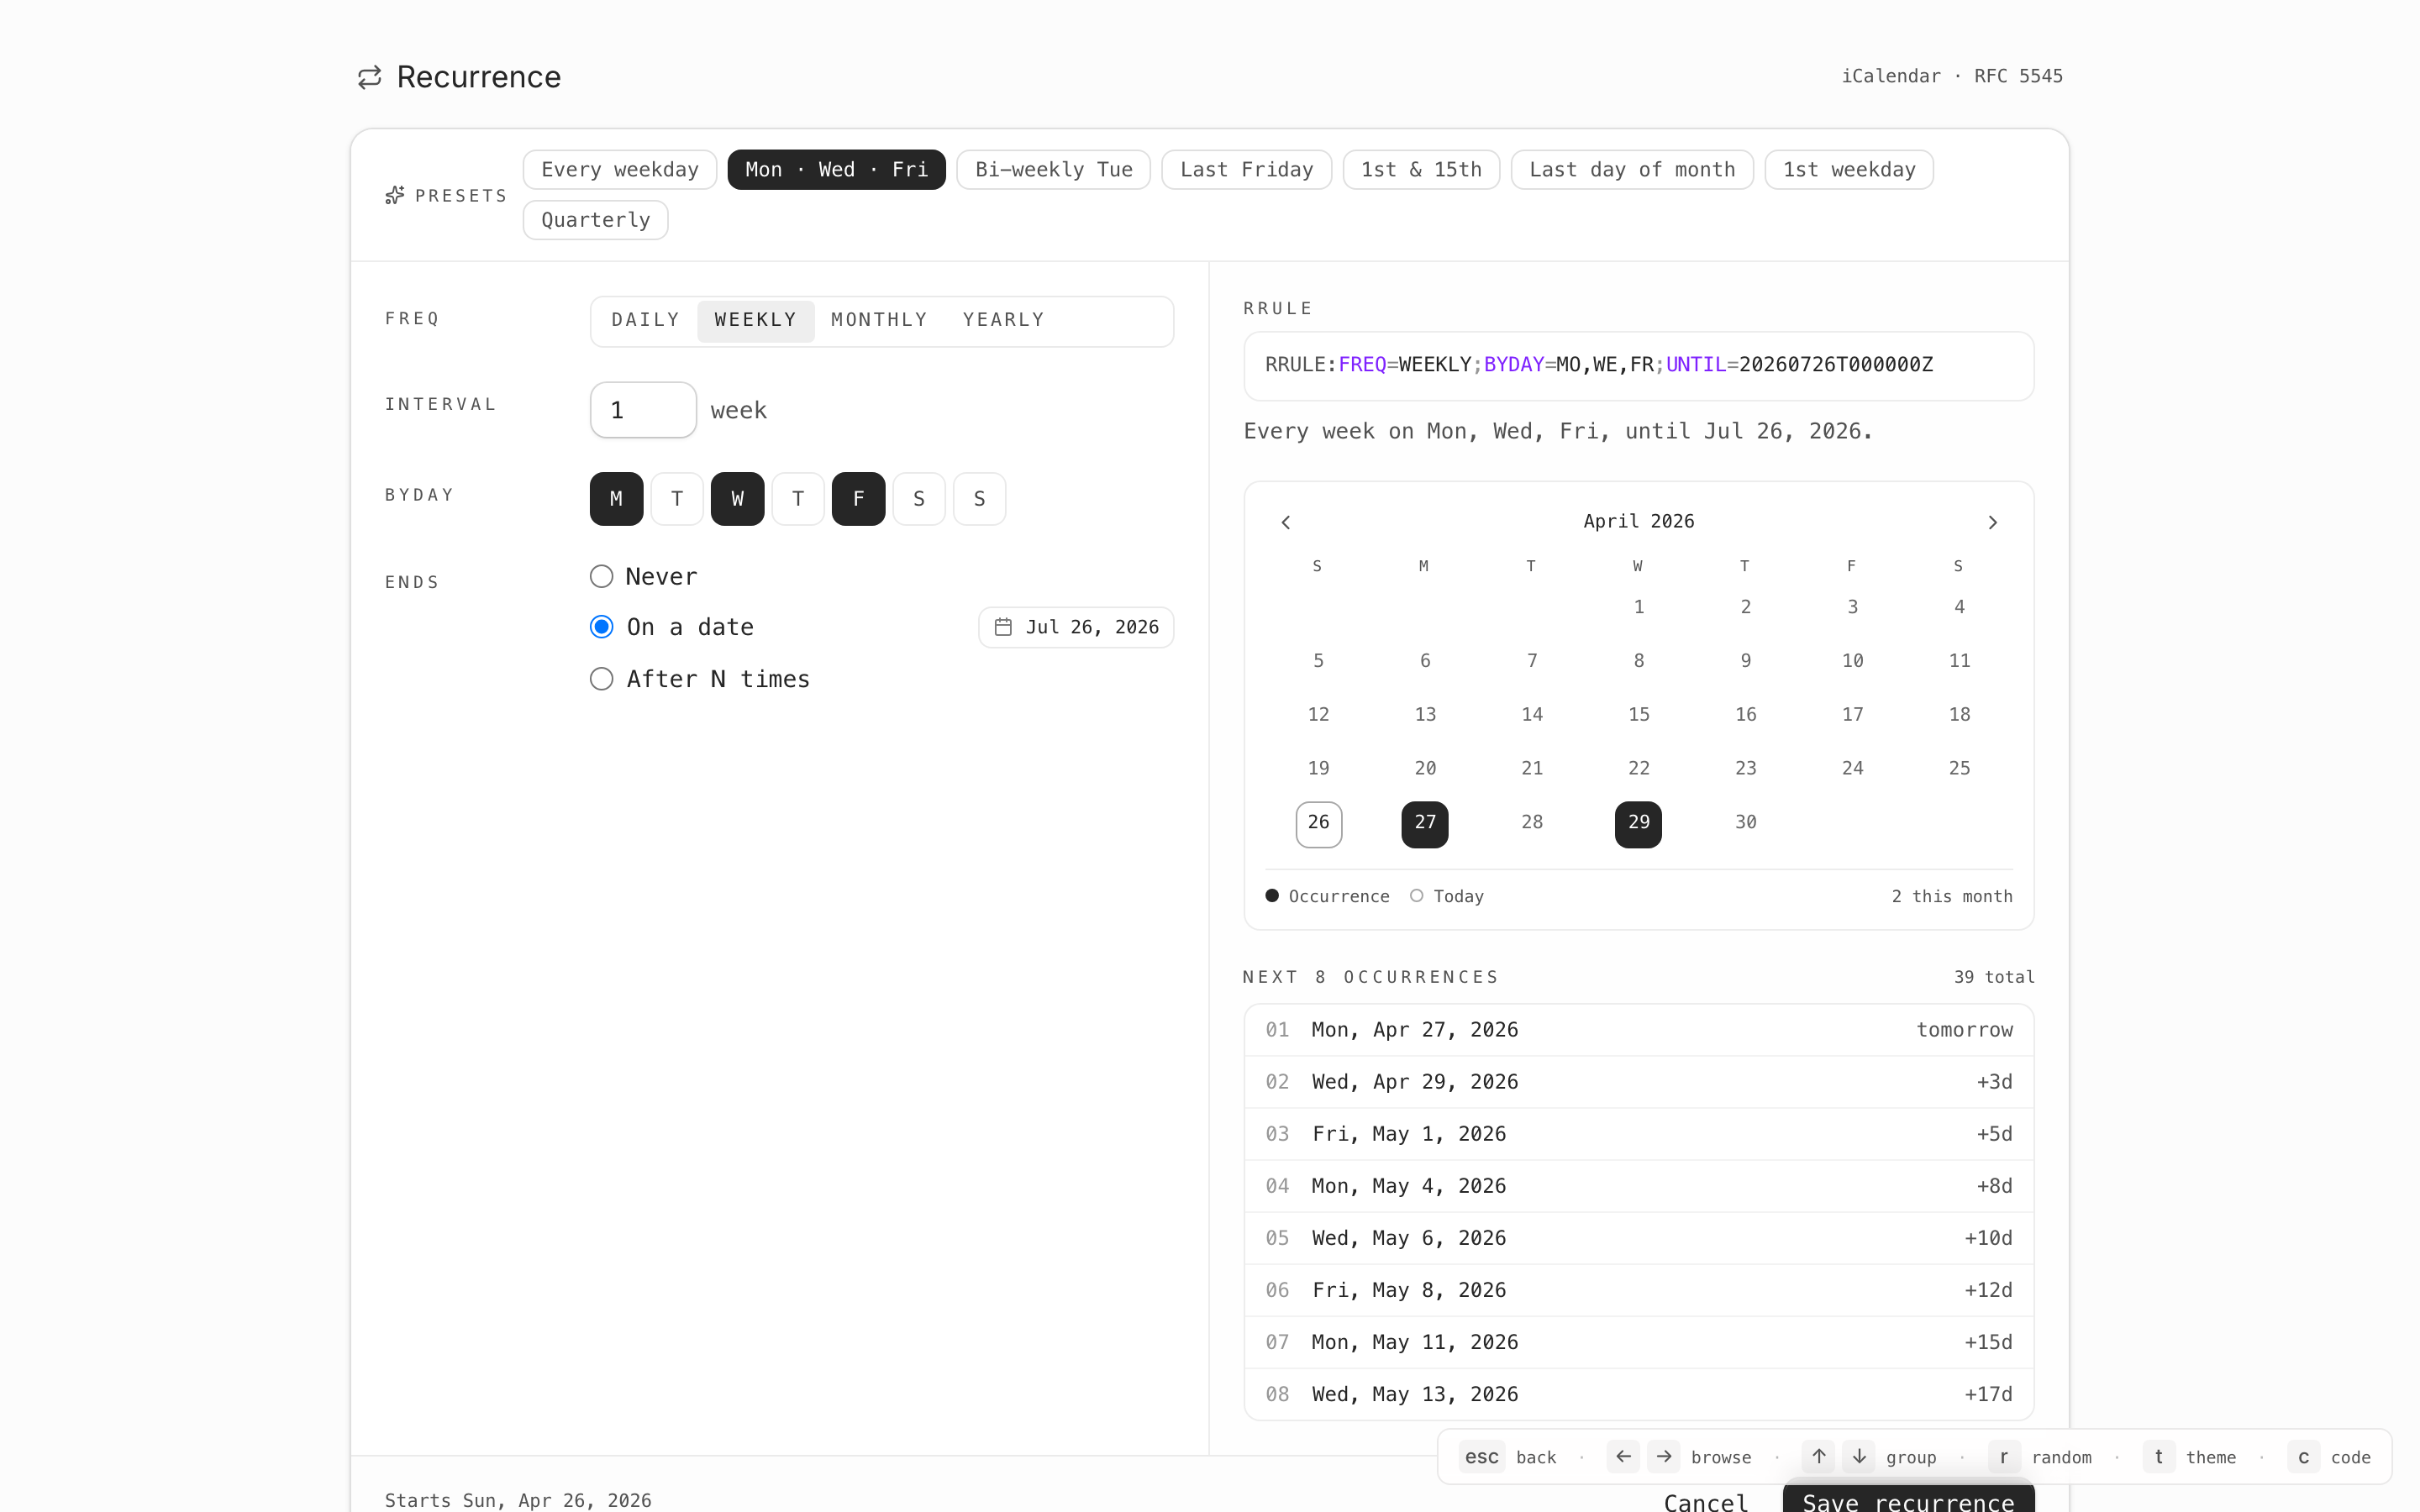Click the Cancel button
This screenshot has height=1512, width=2420.
coord(1705,1501)
